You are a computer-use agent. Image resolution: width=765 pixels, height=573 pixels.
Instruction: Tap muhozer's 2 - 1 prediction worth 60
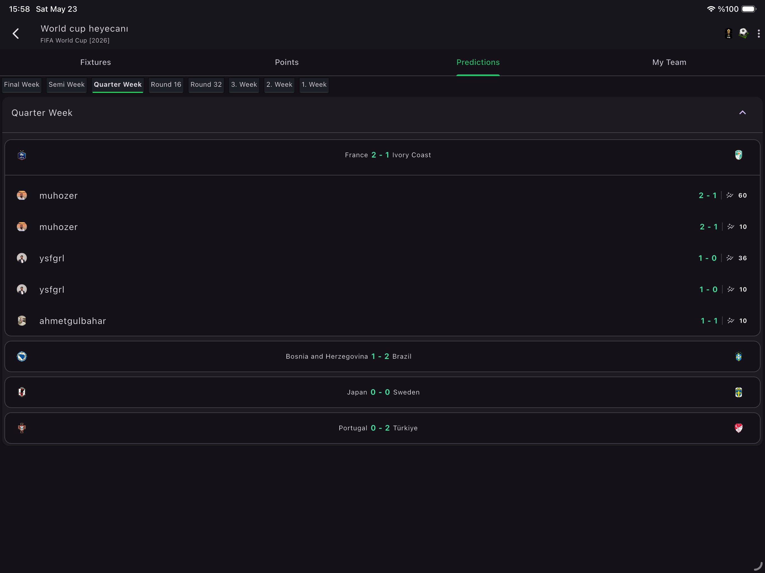(x=708, y=195)
